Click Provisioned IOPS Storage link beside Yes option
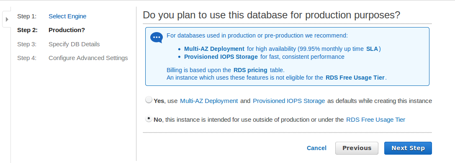Viewport: 455px width, 163px height. click(x=289, y=101)
